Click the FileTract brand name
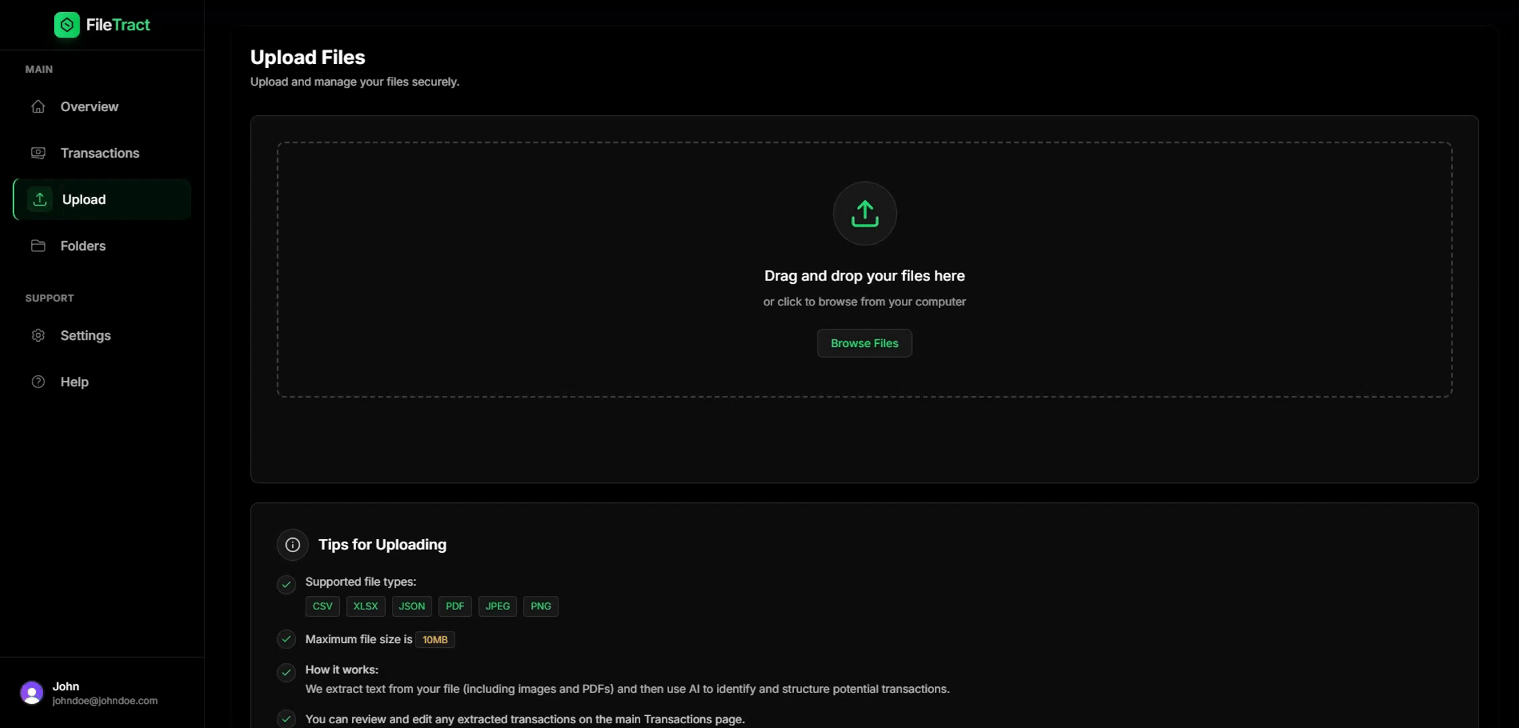Screen dimensions: 1519x728 click(x=118, y=25)
